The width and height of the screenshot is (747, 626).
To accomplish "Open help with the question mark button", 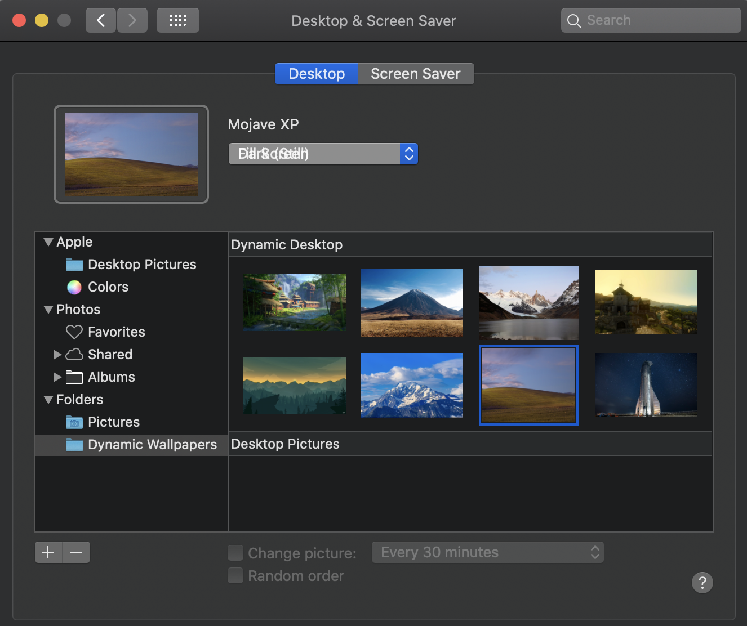I will click(702, 583).
